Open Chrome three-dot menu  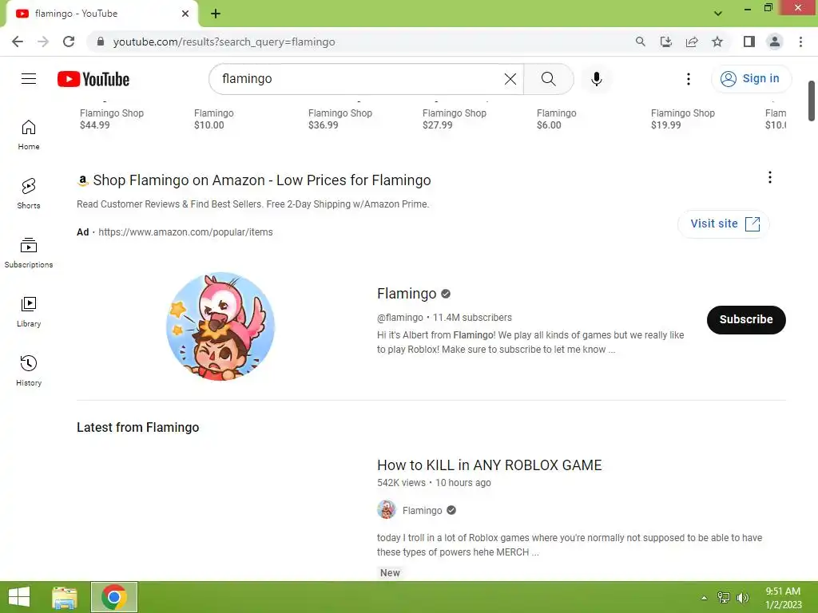pyautogui.click(x=800, y=42)
